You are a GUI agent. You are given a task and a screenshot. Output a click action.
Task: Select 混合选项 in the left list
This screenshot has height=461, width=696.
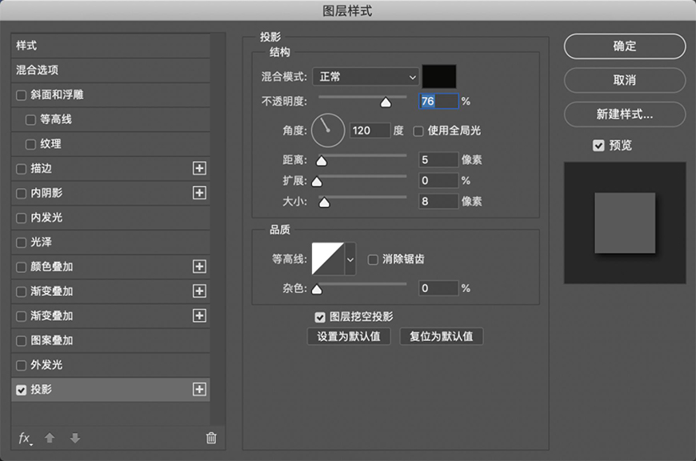(110, 70)
